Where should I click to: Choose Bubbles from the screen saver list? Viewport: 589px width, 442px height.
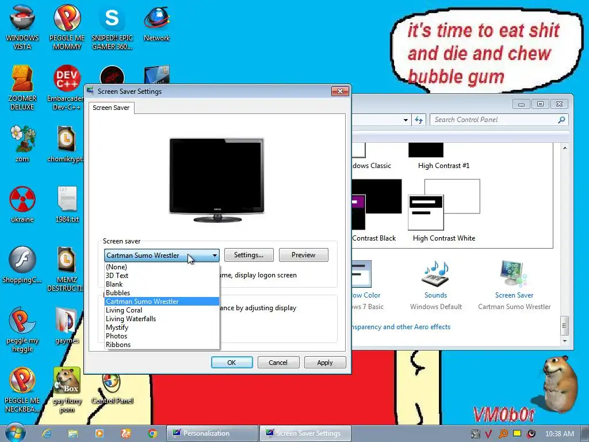pyautogui.click(x=162, y=293)
